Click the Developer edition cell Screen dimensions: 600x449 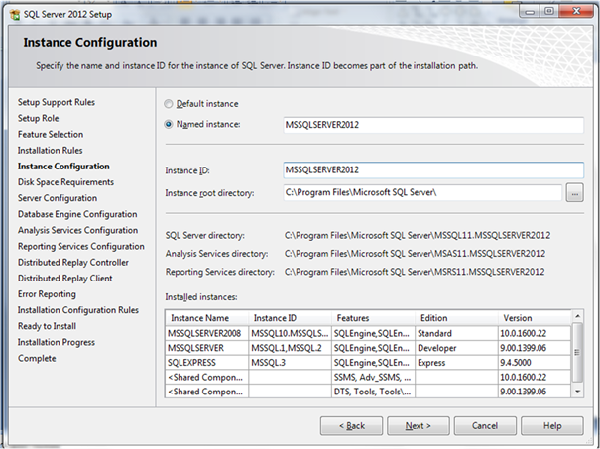coord(456,348)
